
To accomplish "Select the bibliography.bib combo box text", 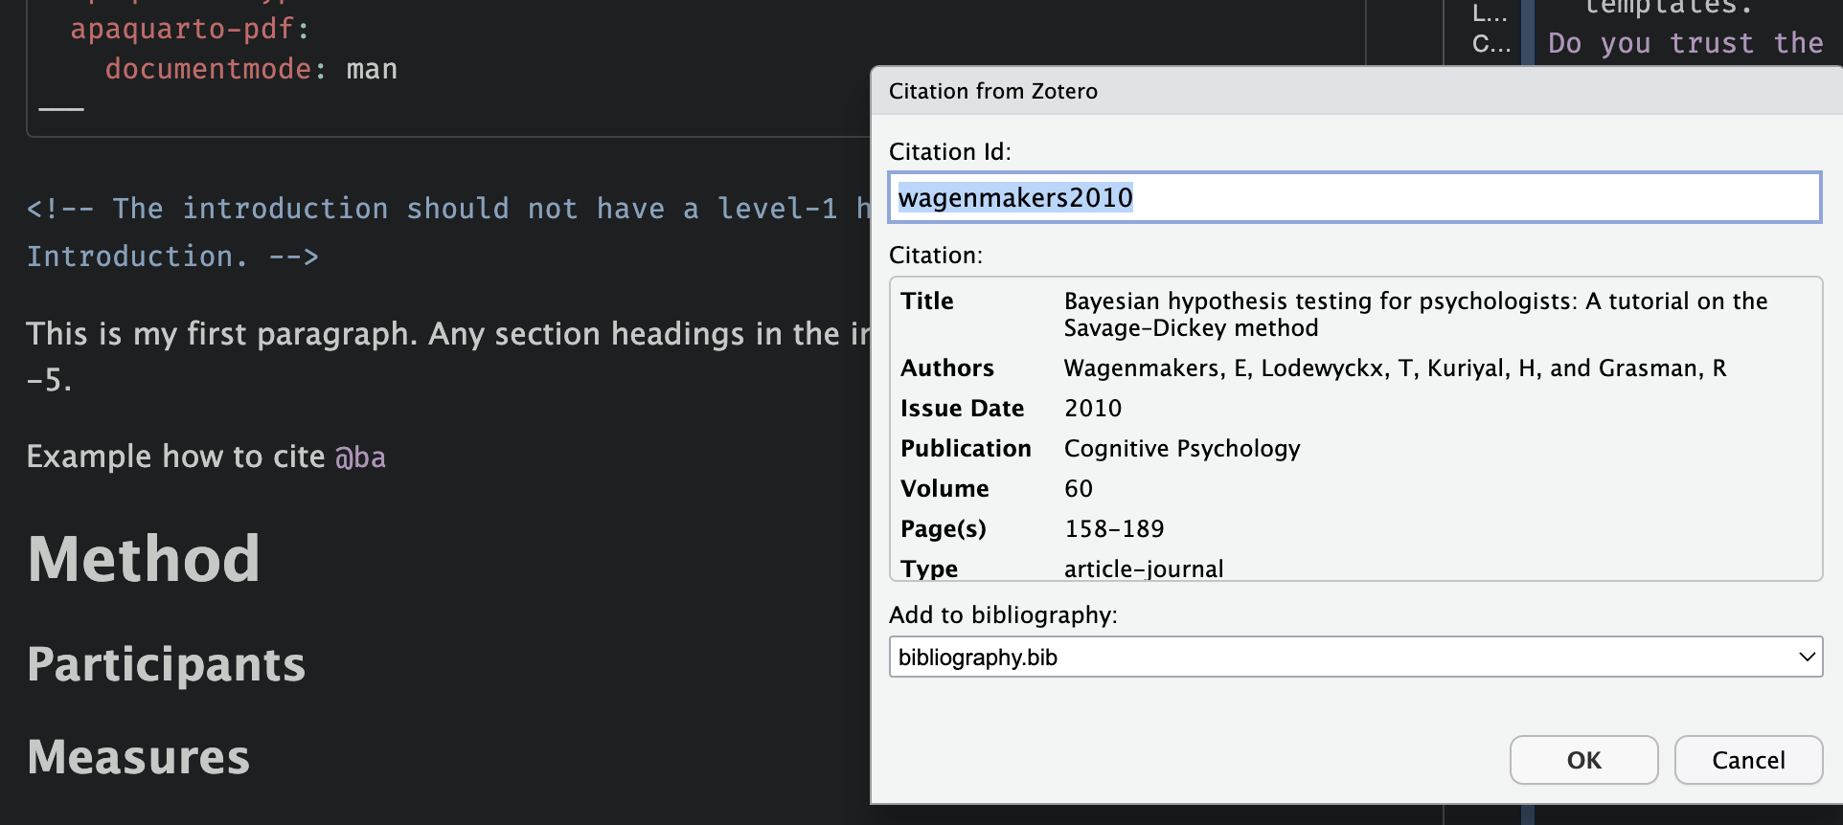I will point(977,658).
